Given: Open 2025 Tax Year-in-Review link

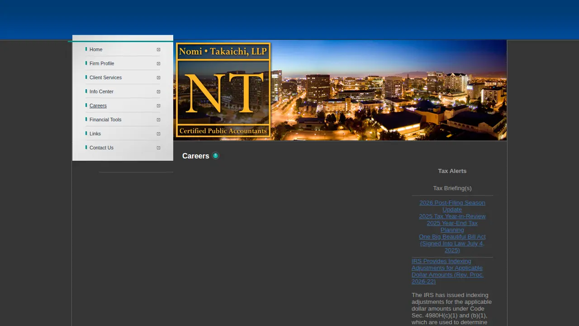Looking at the screenshot, I should click(452, 216).
